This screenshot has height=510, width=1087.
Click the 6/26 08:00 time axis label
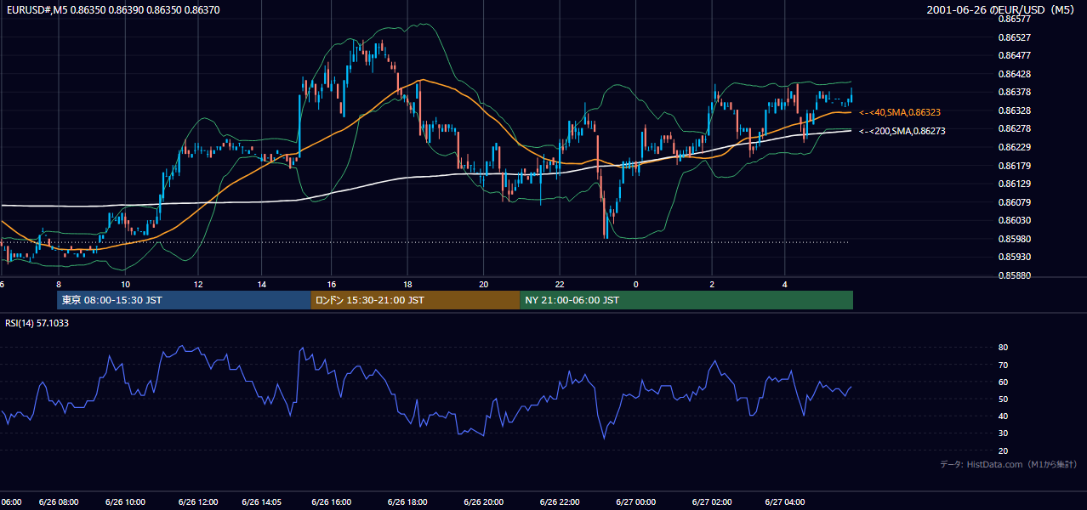click(60, 501)
